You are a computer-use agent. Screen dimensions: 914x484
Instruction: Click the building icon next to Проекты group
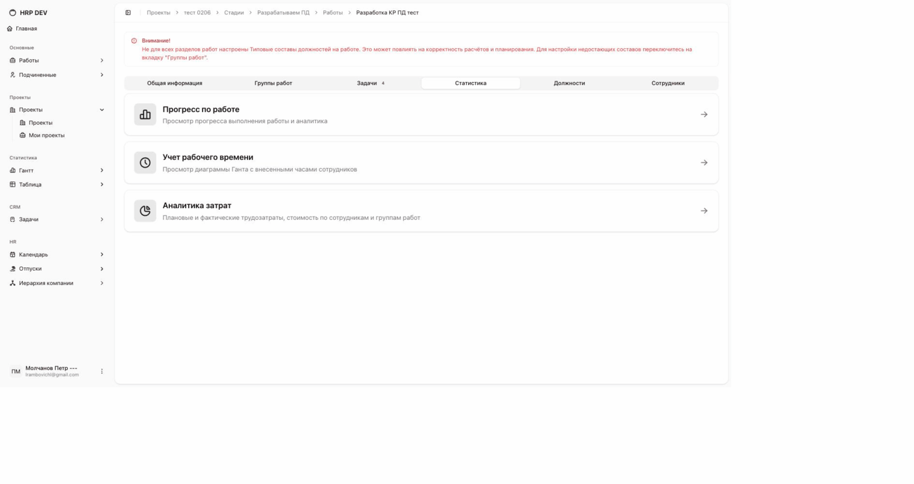tap(12, 110)
